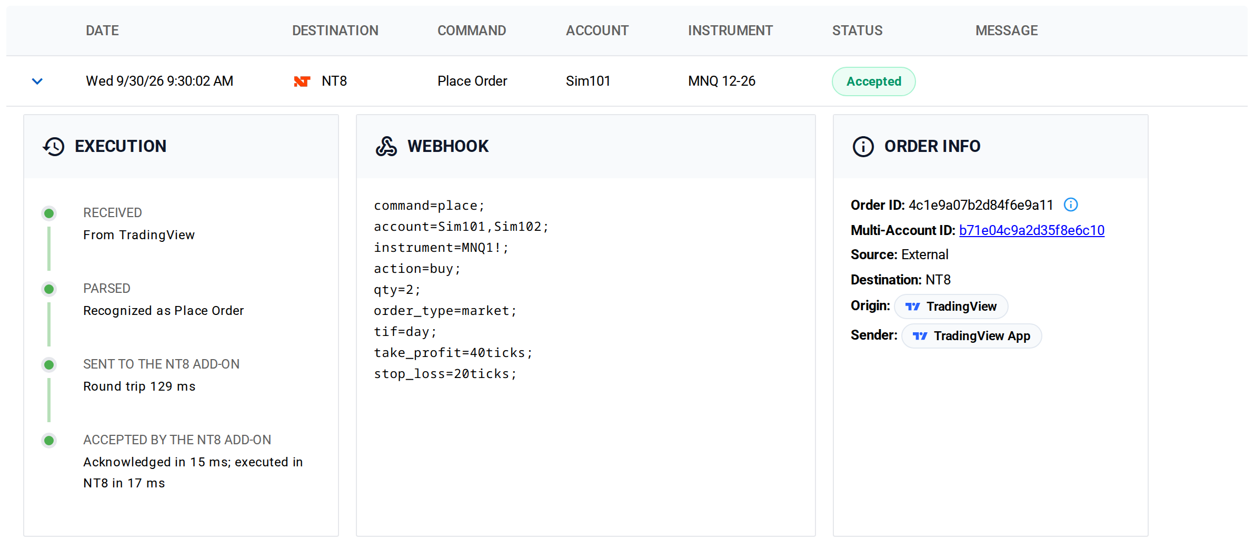Viewport: 1254px width, 551px height.
Task: Click the MESSAGE column header
Action: tap(1007, 30)
